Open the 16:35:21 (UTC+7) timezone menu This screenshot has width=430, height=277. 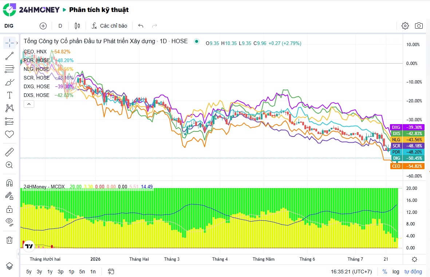351,272
